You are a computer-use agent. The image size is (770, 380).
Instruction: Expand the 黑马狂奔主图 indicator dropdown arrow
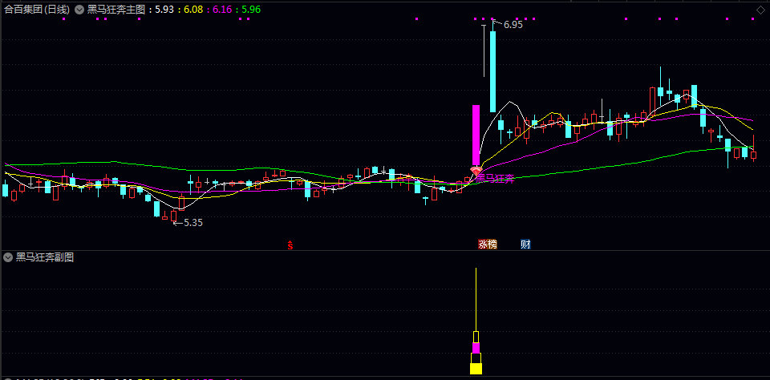click(x=79, y=10)
